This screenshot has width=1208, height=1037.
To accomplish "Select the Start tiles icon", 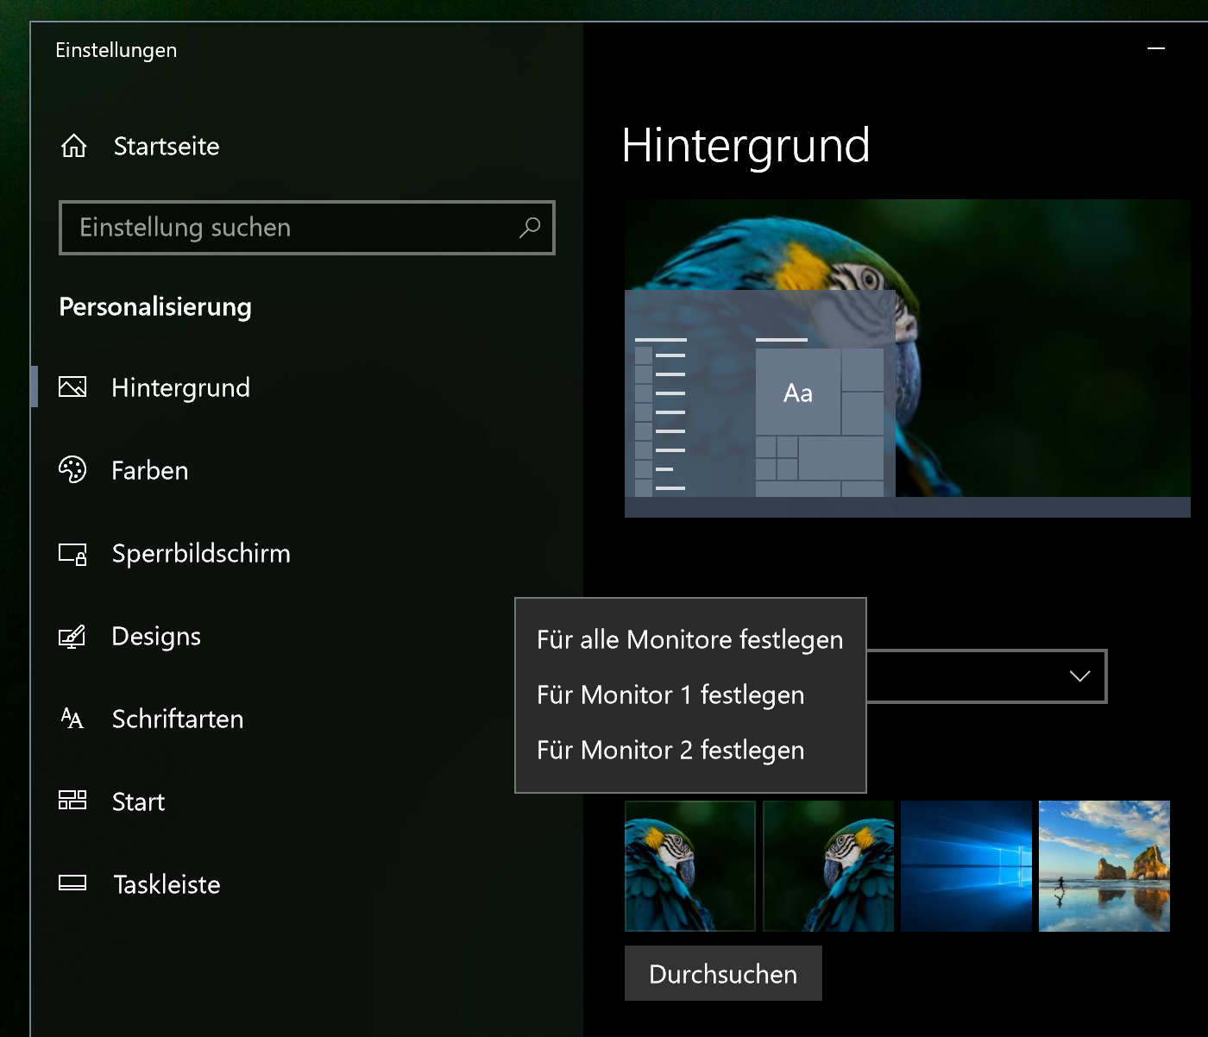I will pos(72,801).
